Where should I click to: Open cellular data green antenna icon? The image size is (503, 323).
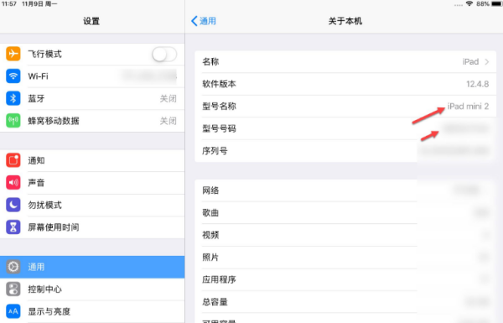pyautogui.click(x=13, y=121)
